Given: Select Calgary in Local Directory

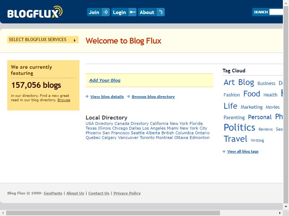Looking at the screenshot, I should (x=109, y=138).
